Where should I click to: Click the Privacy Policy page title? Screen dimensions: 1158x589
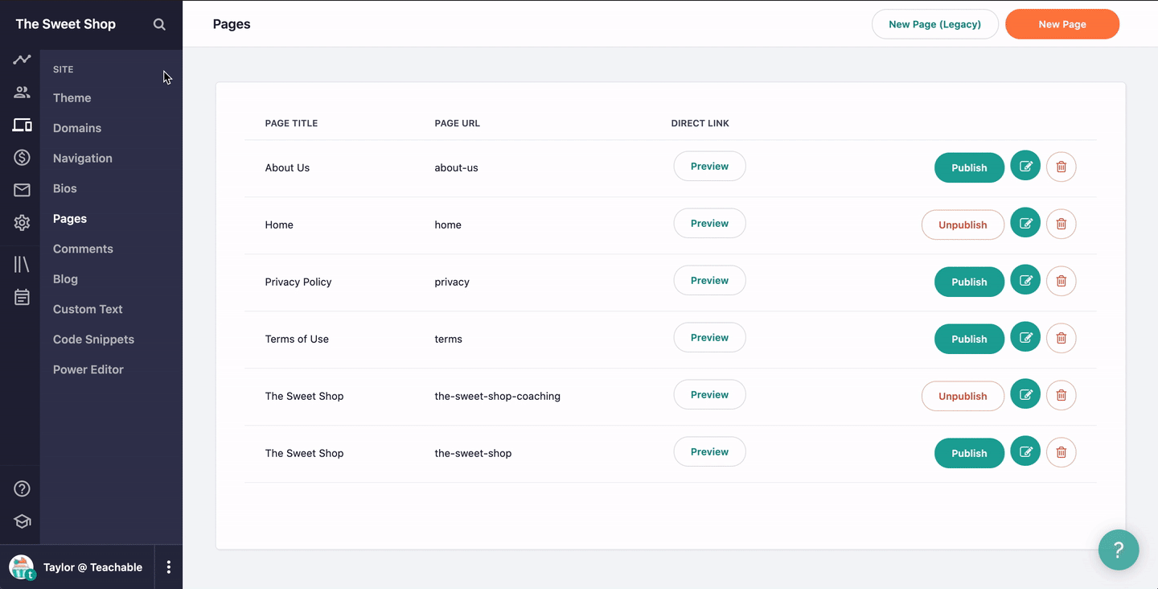pyautogui.click(x=298, y=282)
